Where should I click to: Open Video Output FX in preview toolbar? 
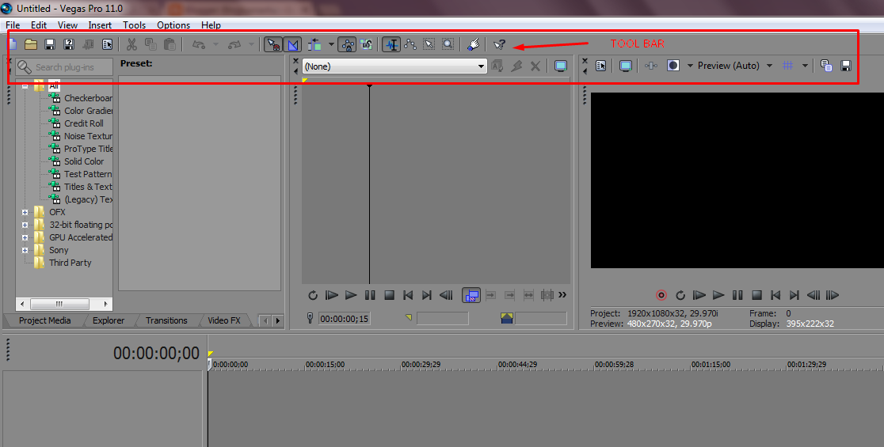(x=650, y=66)
